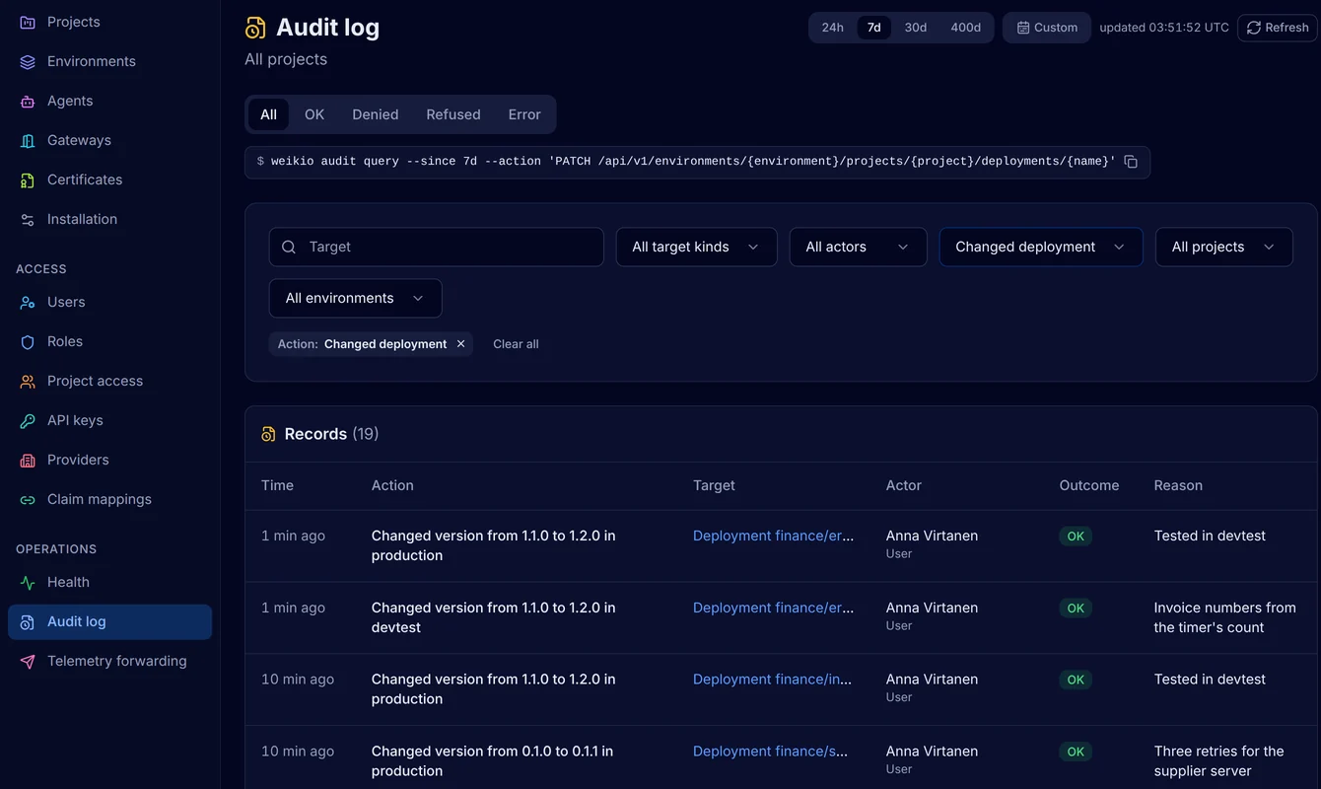Select the 30d time range
Screen dimensions: 1321x789
916,28
